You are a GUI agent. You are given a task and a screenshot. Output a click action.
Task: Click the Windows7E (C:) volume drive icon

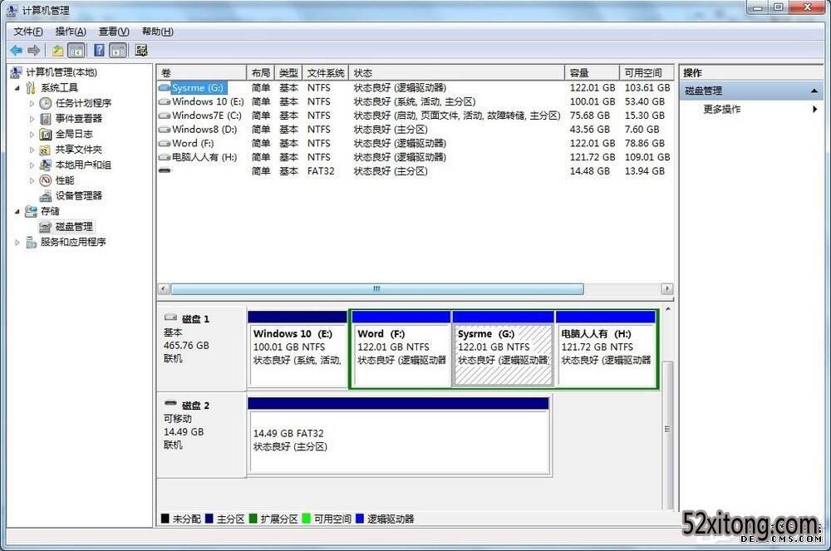tap(165, 116)
